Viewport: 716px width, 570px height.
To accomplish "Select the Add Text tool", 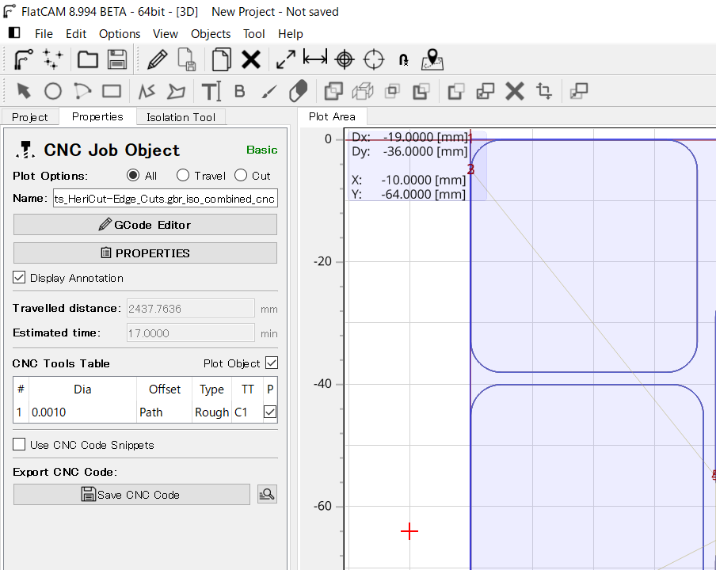I will point(211,91).
